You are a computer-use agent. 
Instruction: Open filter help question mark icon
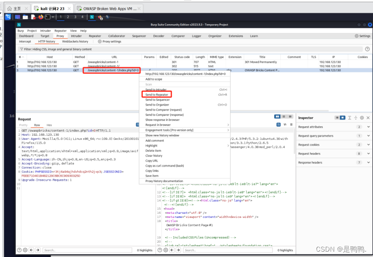(x=367, y=49)
